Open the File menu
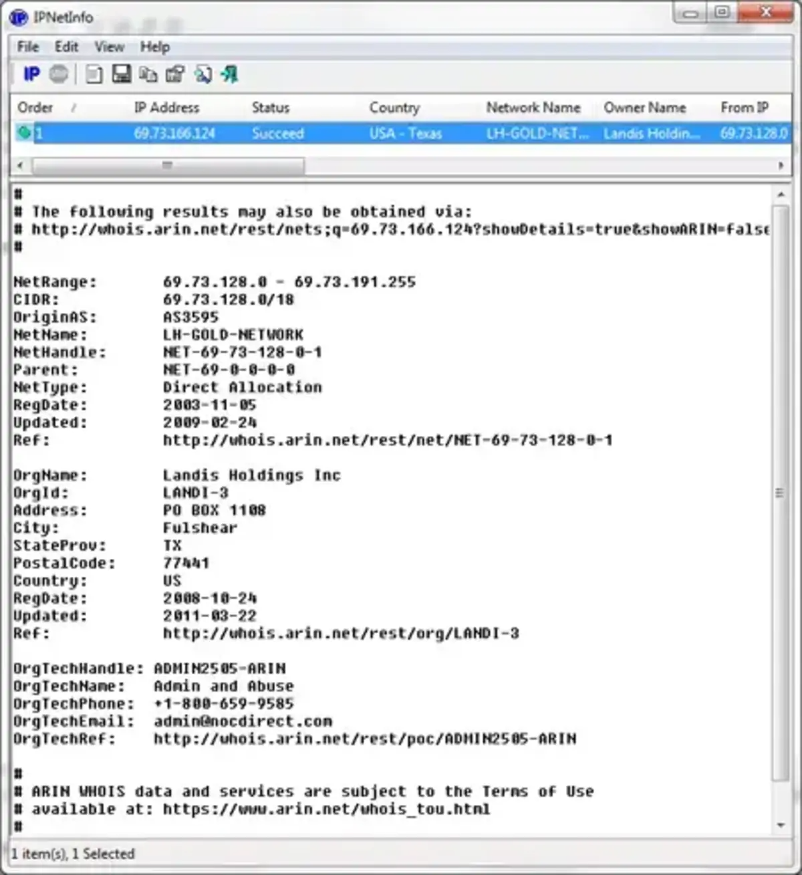This screenshot has width=802, height=875. (x=28, y=47)
